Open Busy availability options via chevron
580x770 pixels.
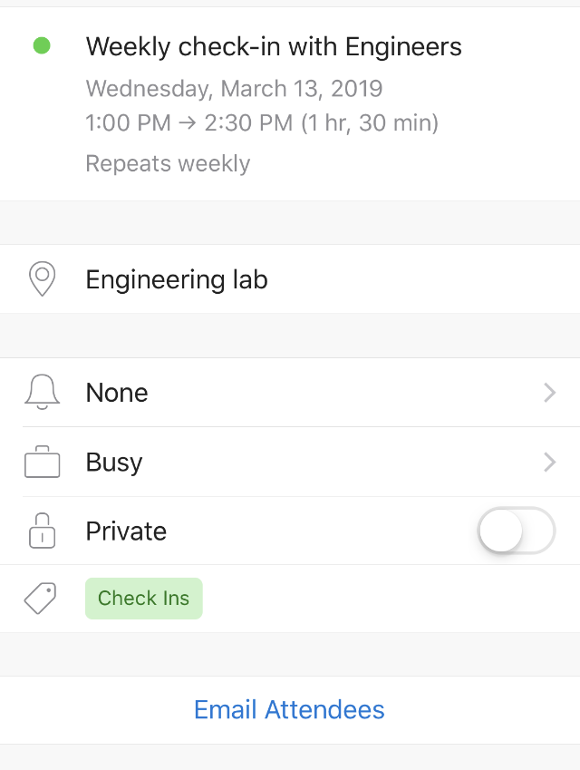point(549,462)
